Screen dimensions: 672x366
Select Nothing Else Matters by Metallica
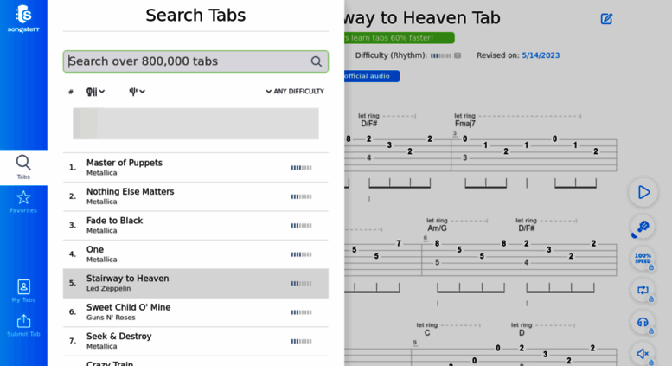tap(195, 196)
